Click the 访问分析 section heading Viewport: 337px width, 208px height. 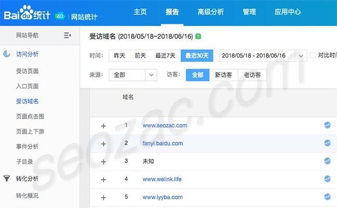point(28,54)
